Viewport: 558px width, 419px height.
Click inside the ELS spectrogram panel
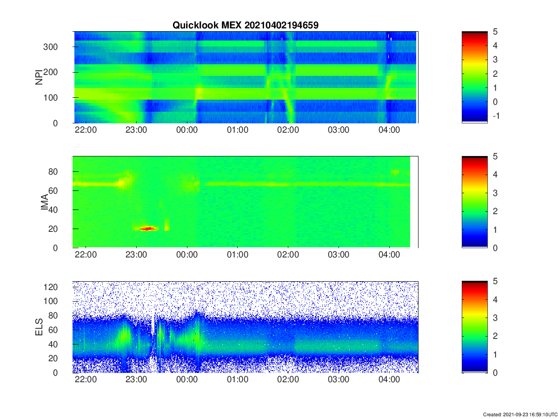pos(246,327)
